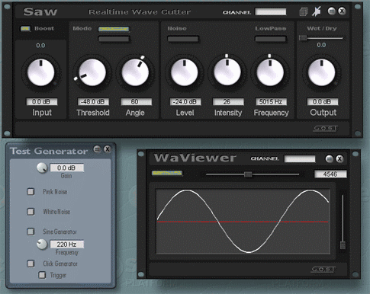Click the noise Level knob
Viewport: 370px width, 294px height.
pos(185,72)
